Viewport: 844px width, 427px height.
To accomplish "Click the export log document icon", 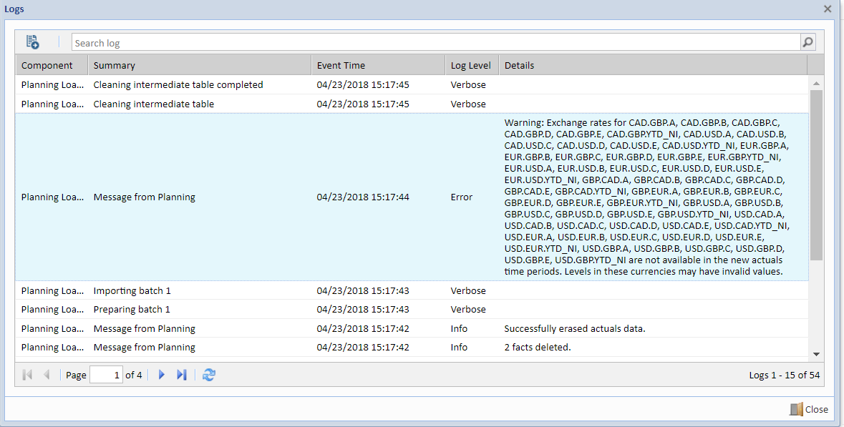I will coord(33,42).
